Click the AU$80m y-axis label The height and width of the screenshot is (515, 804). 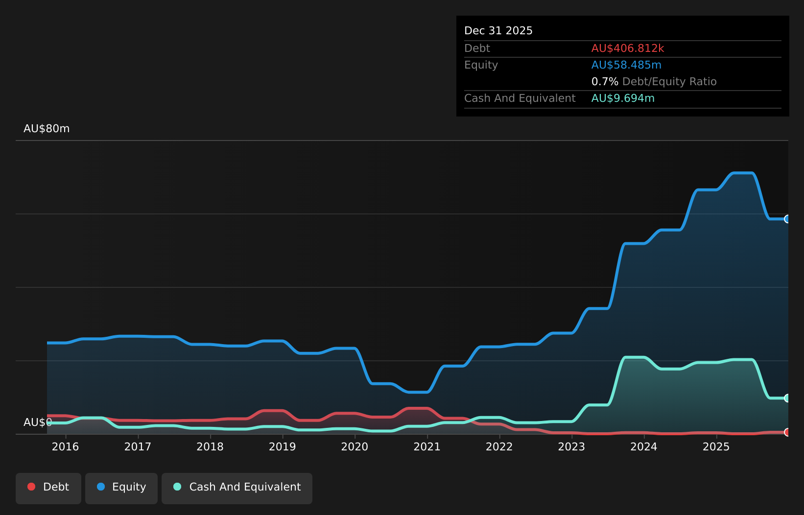tap(47, 129)
